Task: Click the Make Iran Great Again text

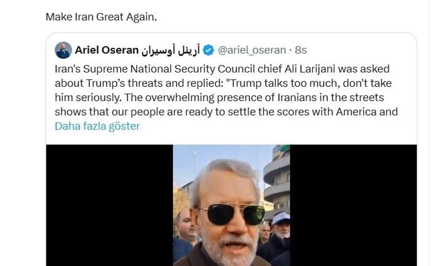Action: click(101, 16)
